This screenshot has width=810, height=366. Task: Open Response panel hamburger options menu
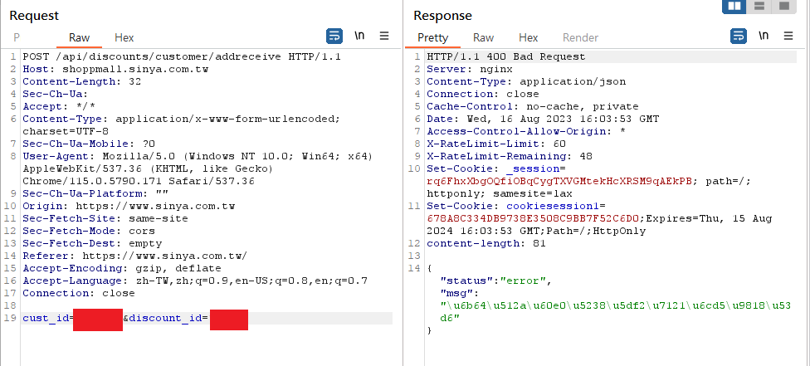[788, 36]
